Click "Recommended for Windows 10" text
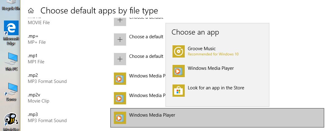 pyautogui.click(x=213, y=54)
